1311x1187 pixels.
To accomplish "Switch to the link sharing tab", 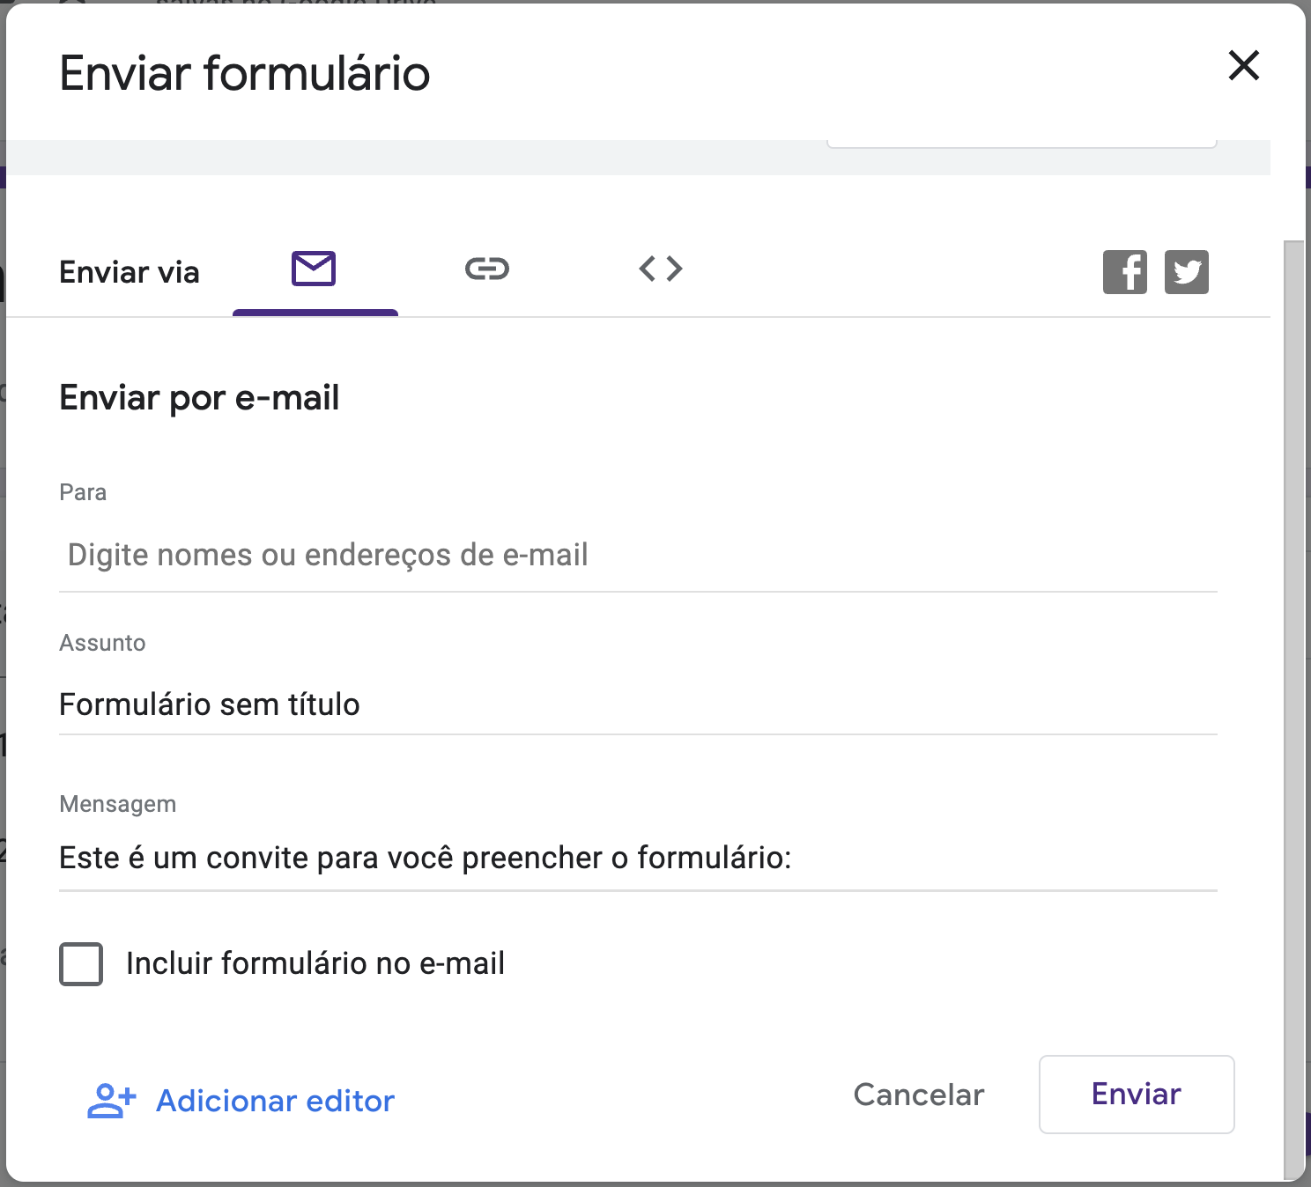I will pos(487,269).
